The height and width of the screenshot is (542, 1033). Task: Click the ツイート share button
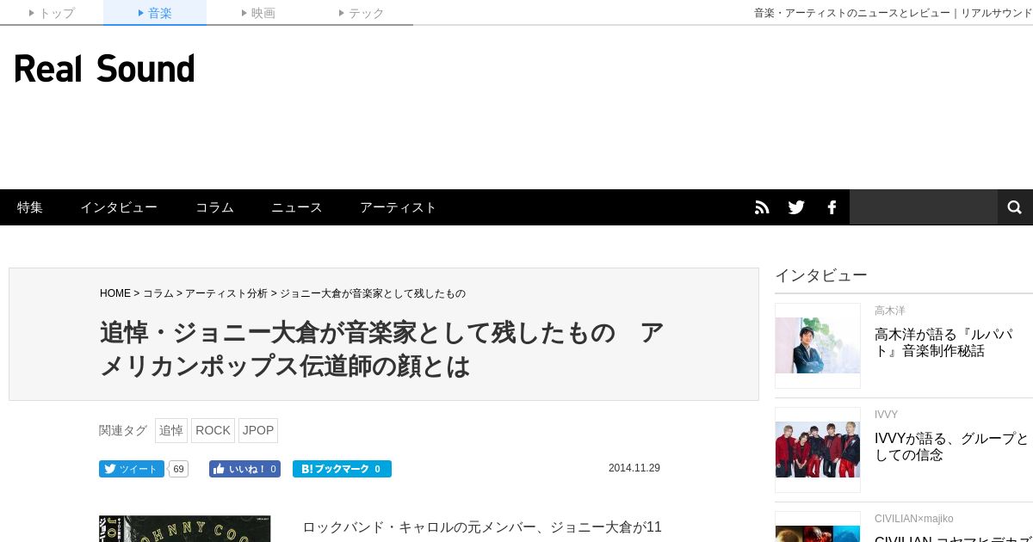tap(132, 469)
